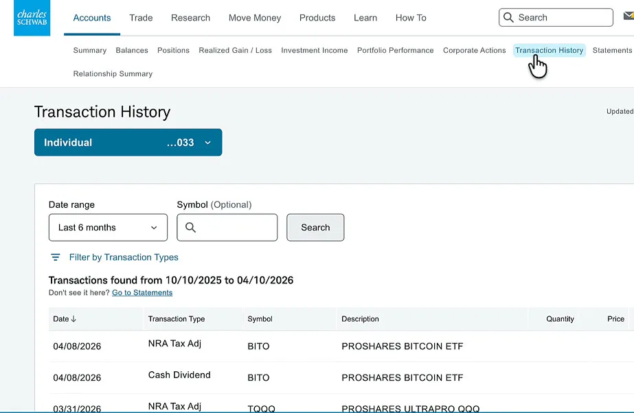This screenshot has height=413, width=634.
Task: Click BITO symbol in Cash Dividend row
Action: click(x=258, y=377)
